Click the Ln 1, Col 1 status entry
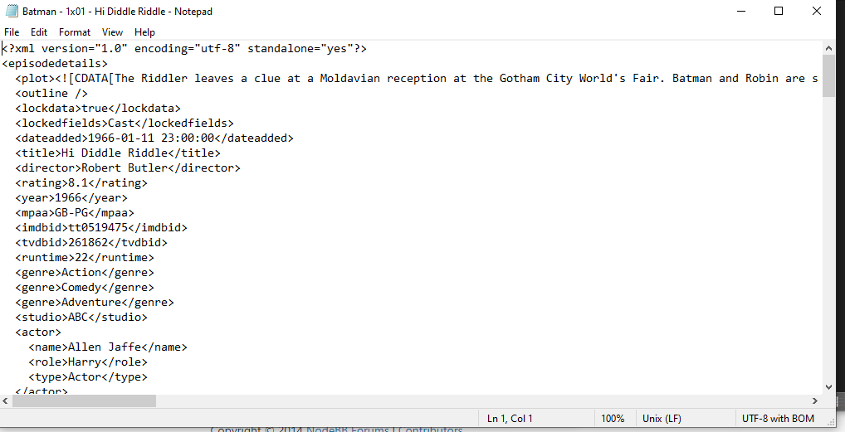 [510, 419]
